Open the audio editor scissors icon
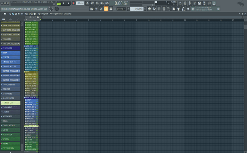Image resolution: width=247 pixels, height=153 pixels. pos(185,3)
